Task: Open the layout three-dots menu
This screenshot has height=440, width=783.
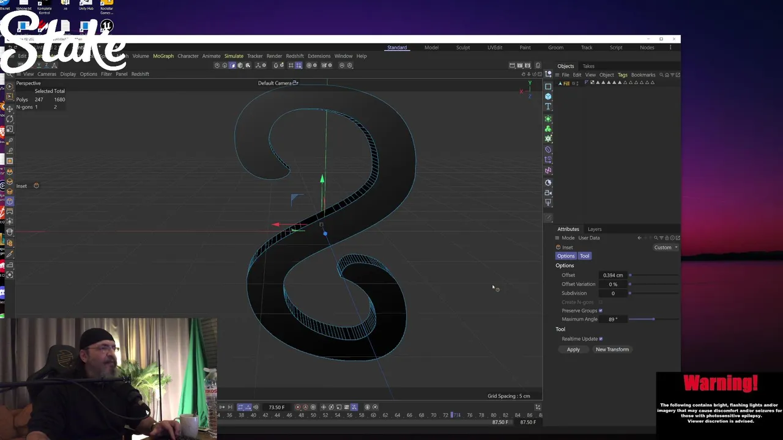Action: [670, 48]
